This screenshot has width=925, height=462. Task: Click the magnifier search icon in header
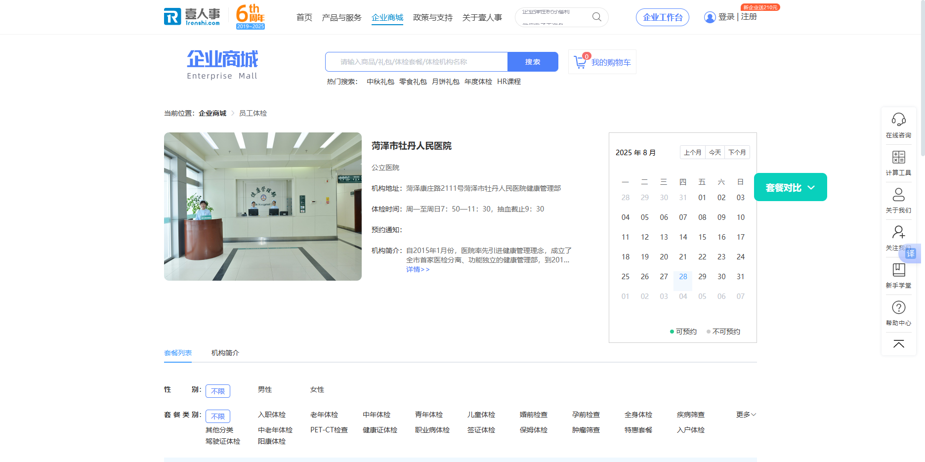597,17
